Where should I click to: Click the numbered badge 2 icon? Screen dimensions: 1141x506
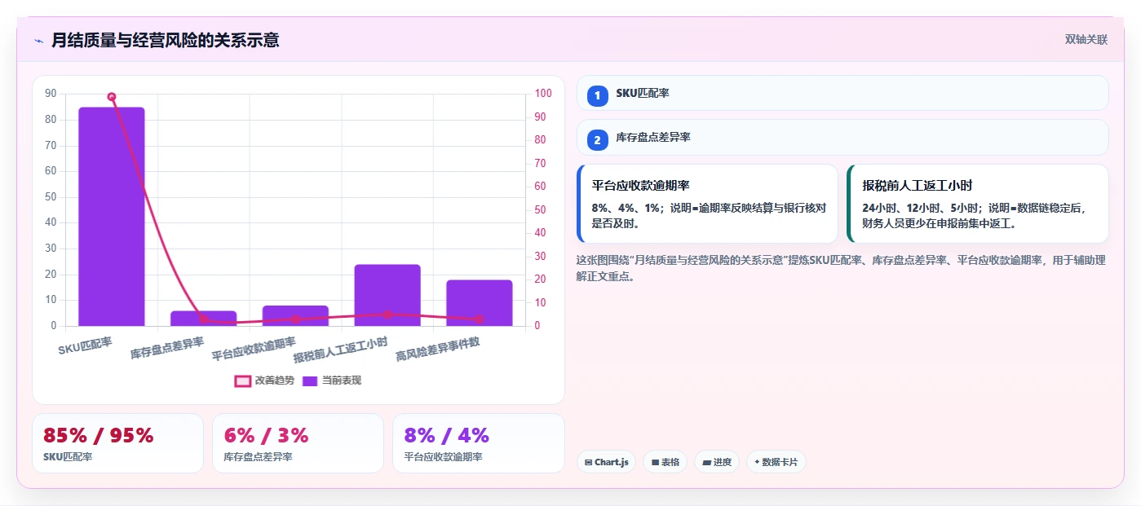point(598,140)
